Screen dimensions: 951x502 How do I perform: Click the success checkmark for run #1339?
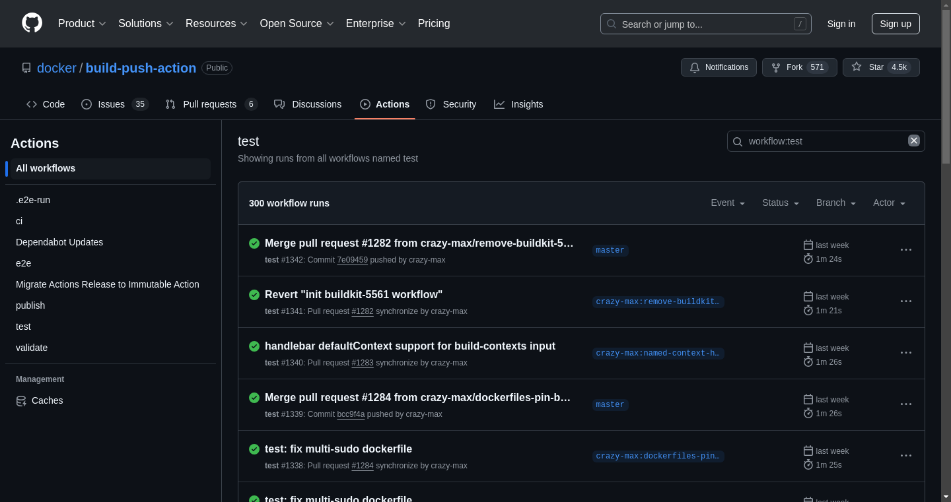pos(254,398)
